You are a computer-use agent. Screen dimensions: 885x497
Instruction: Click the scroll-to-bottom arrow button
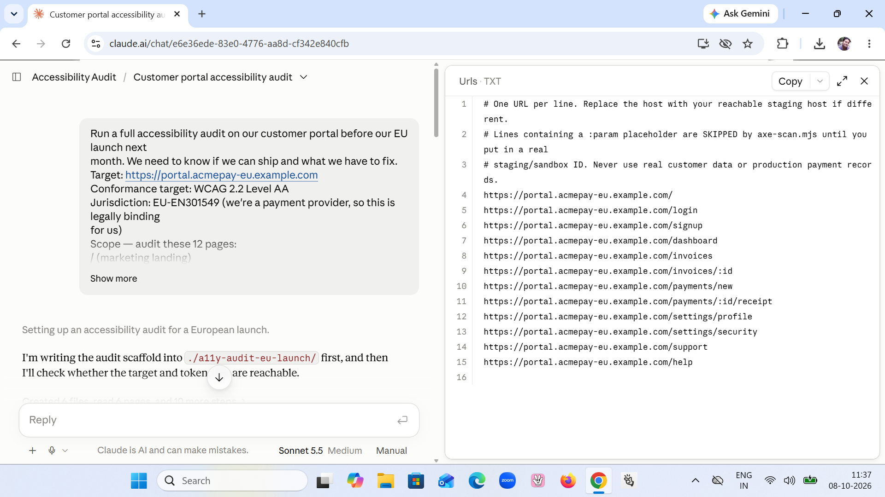pos(219,377)
